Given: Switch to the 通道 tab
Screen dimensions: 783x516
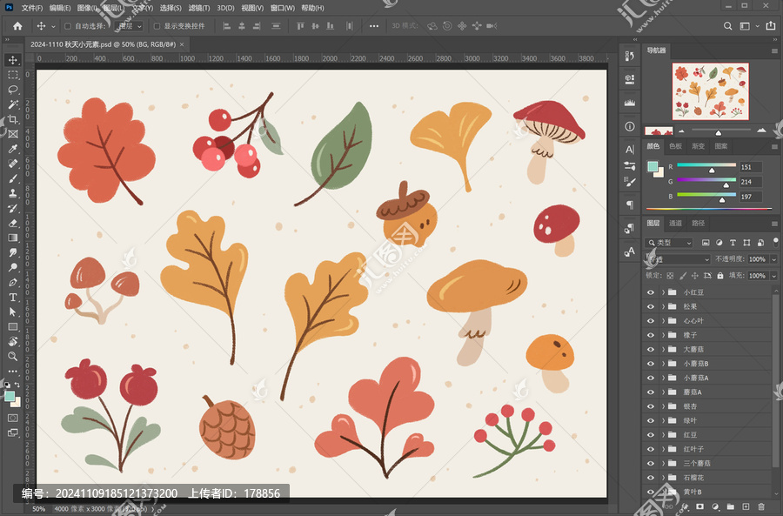Looking at the screenshot, I should pos(676,224).
